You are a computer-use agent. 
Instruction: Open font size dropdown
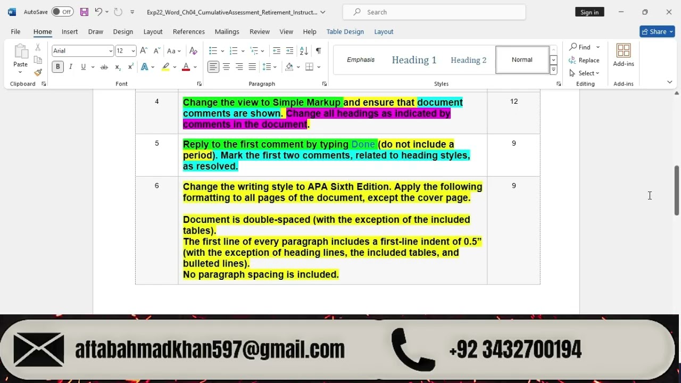pos(133,51)
